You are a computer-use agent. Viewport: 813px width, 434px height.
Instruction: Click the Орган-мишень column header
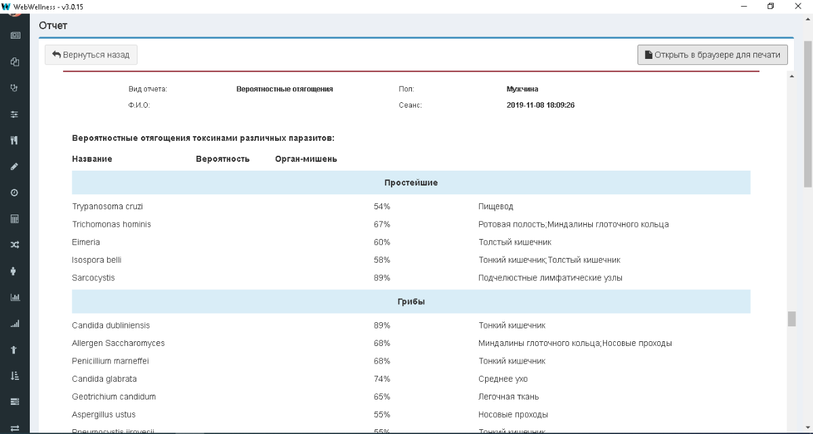coord(306,159)
